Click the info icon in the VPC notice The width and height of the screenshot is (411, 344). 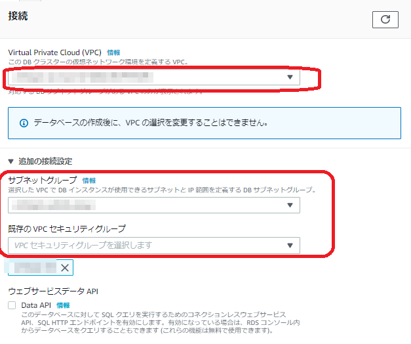(x=24, y=123)
